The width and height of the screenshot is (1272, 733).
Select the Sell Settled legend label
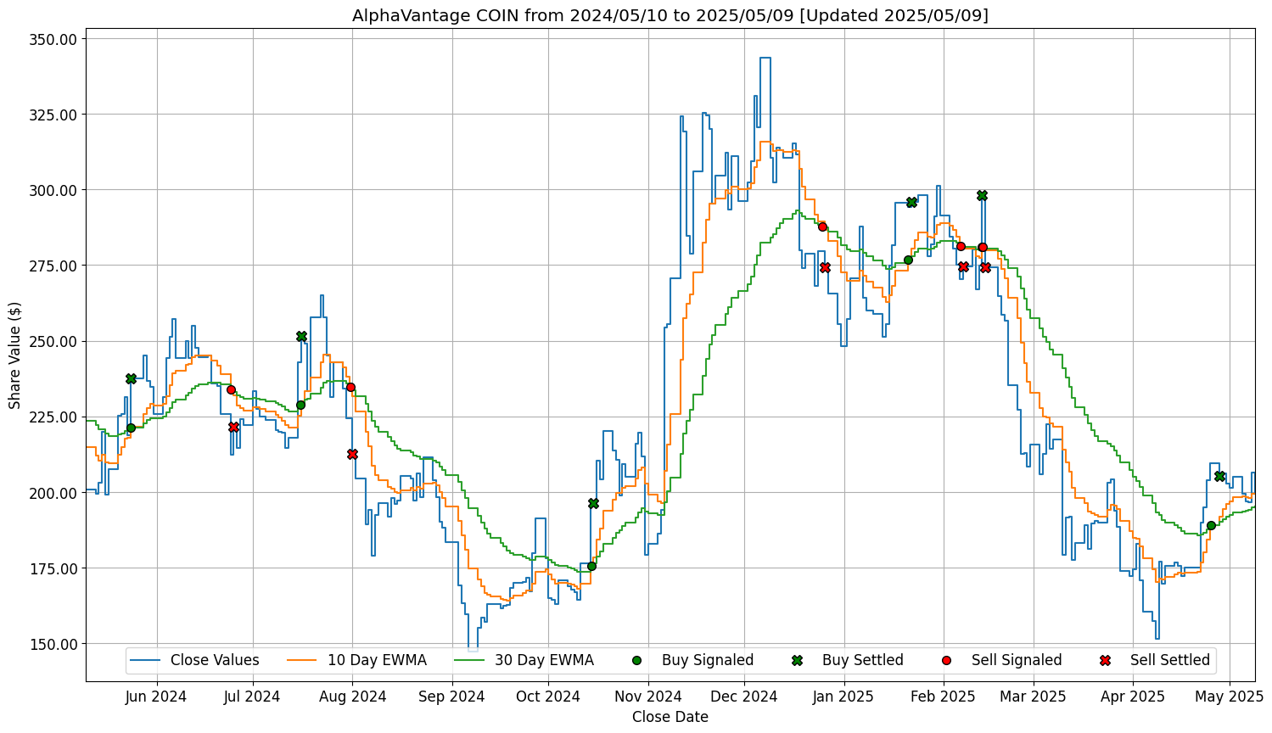[1170, 661]
